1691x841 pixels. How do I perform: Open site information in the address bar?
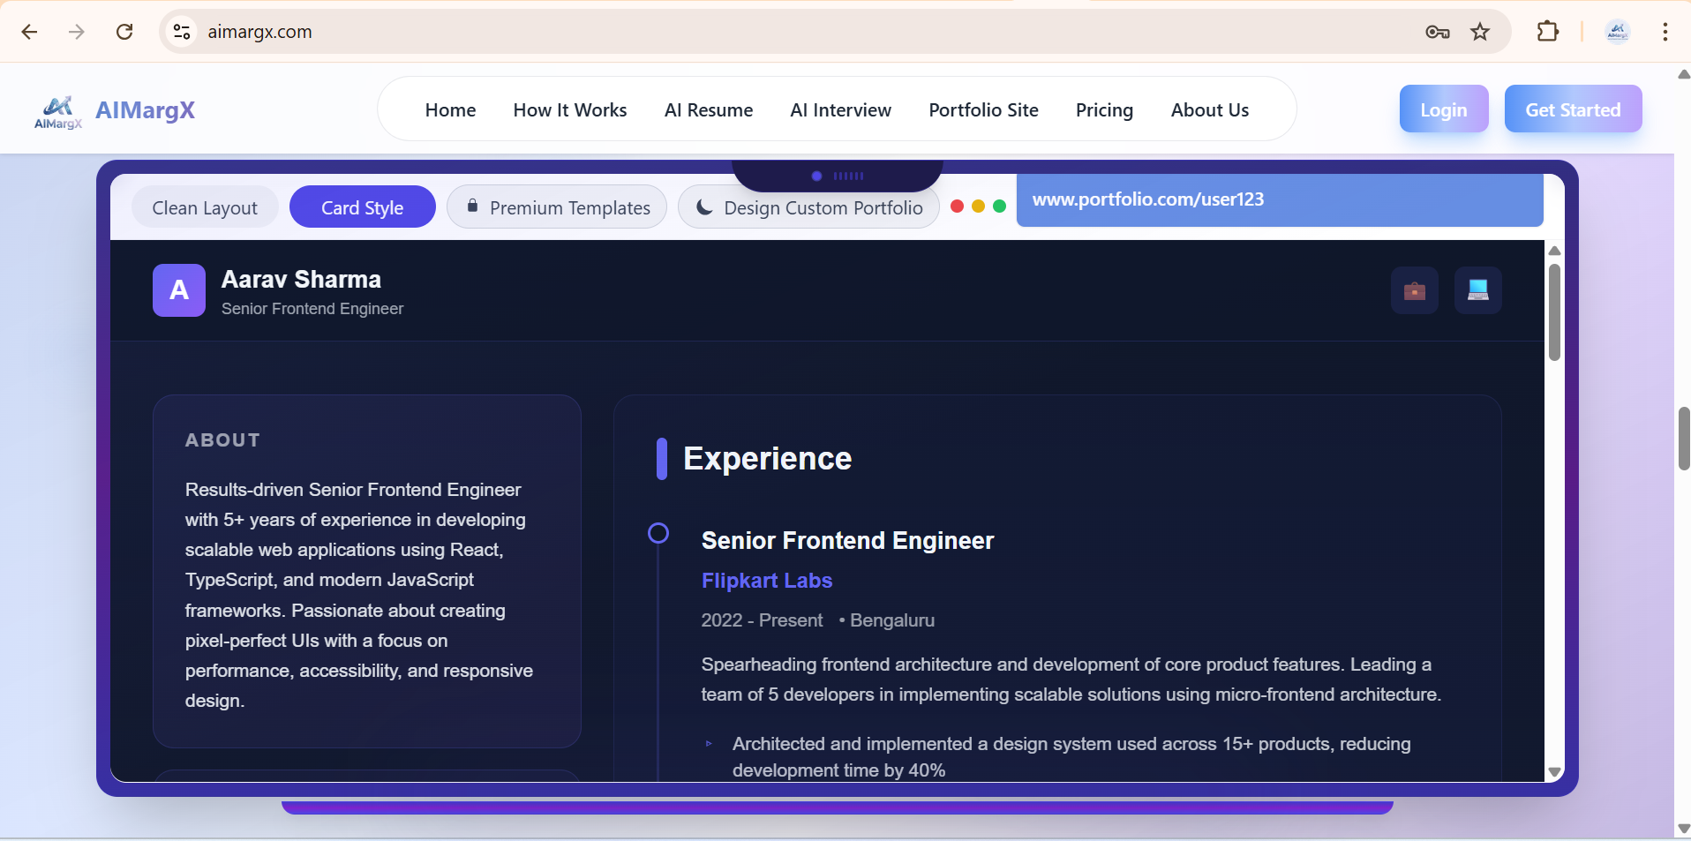(x=182, y=31)
